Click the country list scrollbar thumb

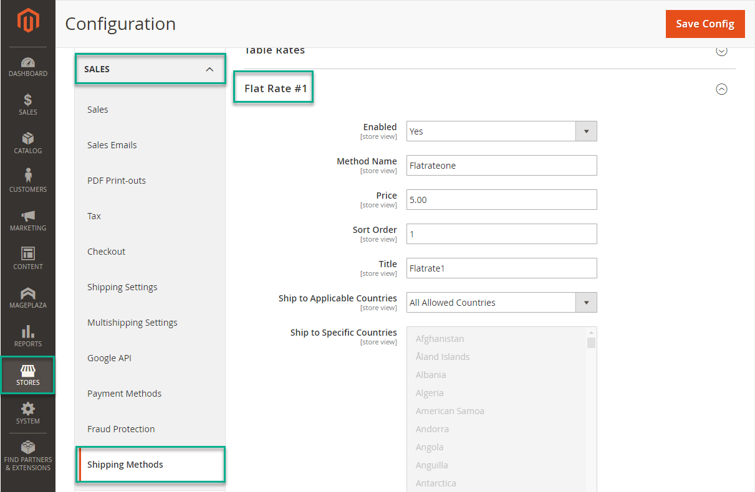pyautogui.click(x=591, y=343)
